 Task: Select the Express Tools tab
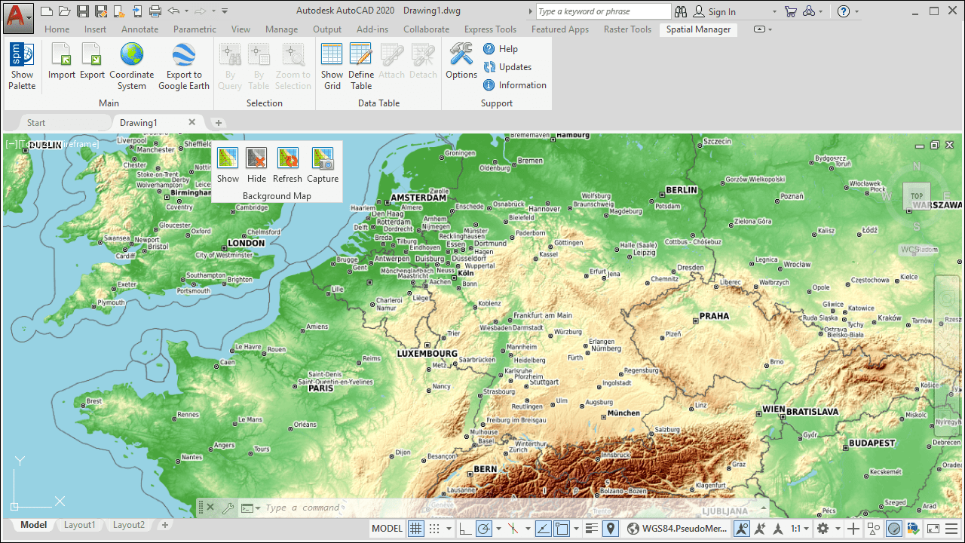pyautogui.click(x=490, y=29)
